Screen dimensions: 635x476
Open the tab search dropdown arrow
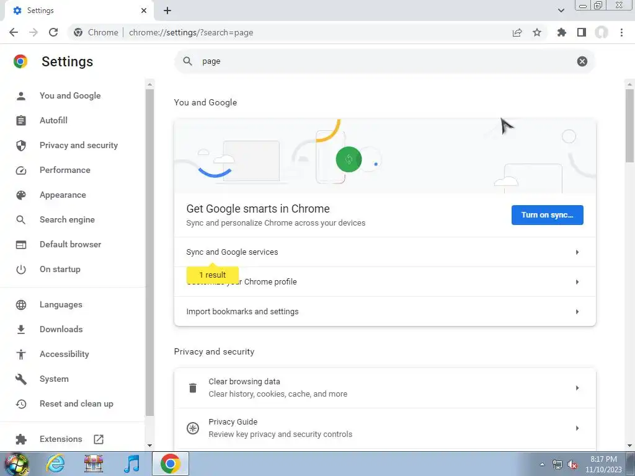point(561,11)
